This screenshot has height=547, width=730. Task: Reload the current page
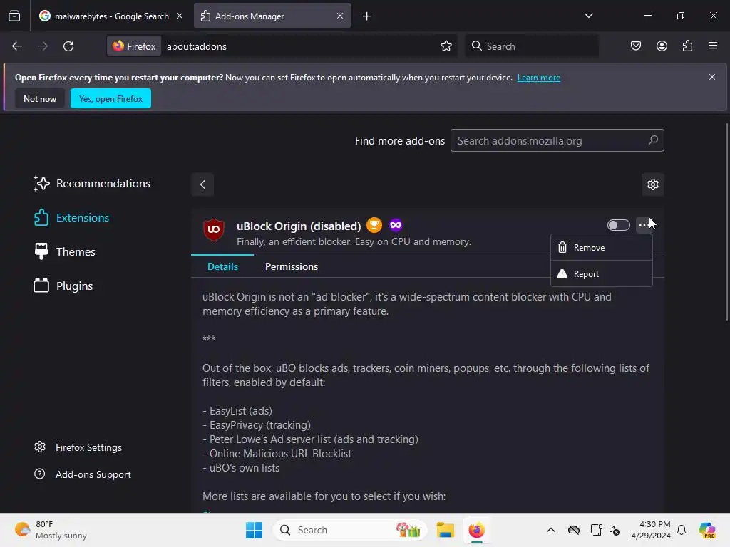pos(68,46)
